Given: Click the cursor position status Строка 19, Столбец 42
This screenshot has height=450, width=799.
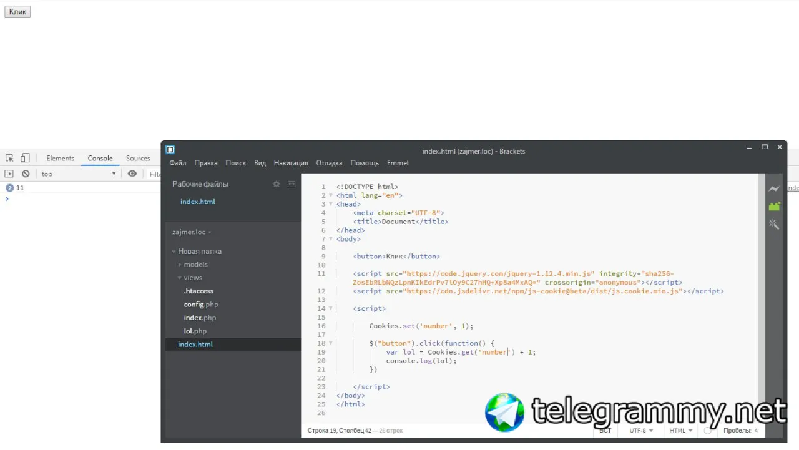Looking at the screenshot, I should [340, 431].
